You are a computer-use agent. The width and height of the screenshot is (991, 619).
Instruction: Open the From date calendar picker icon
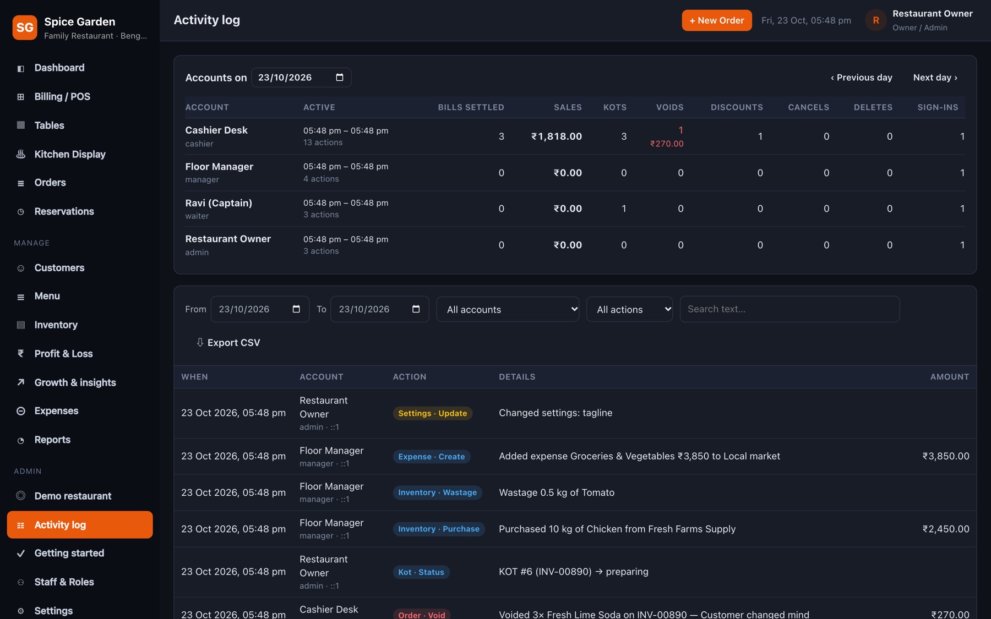click(x=296, y=309)
